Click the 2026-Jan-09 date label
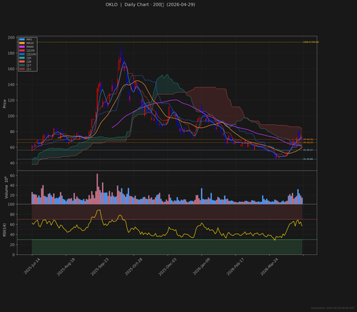 pyautogui.click(x=201, y=266)
